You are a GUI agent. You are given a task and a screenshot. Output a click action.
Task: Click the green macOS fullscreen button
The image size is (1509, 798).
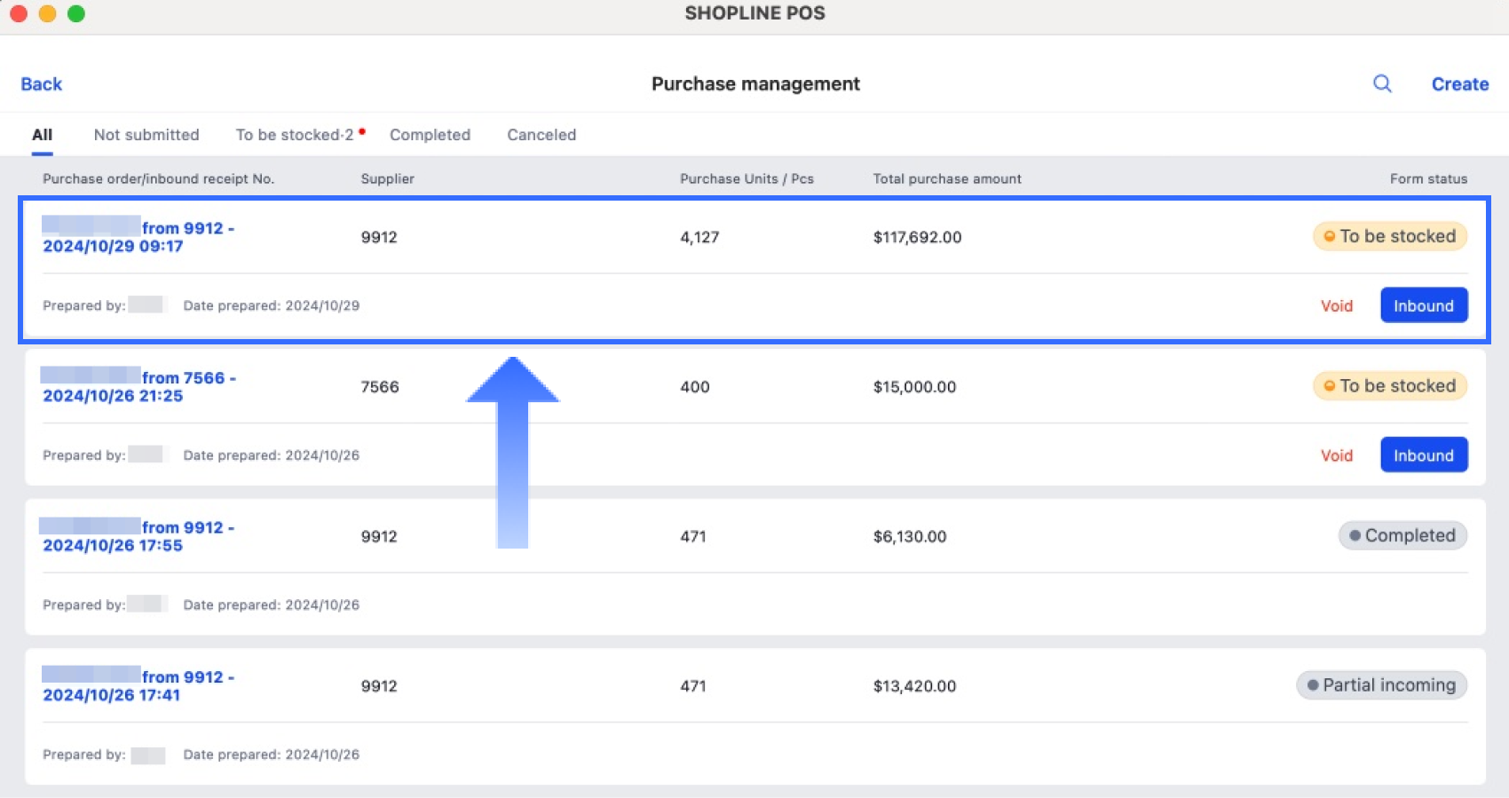coord(76,13)
